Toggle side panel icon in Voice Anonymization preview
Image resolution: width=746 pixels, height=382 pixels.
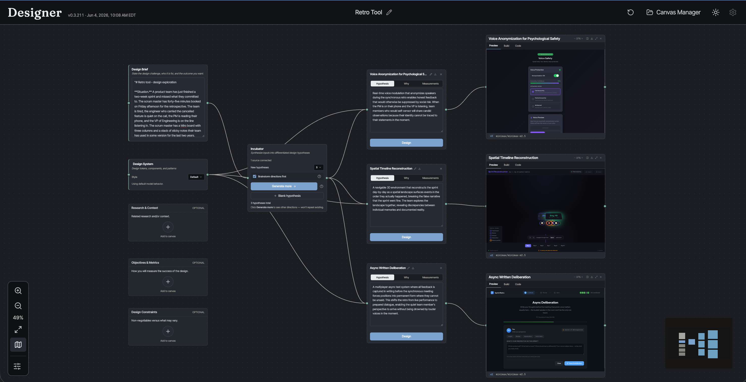tap(587, 39)
